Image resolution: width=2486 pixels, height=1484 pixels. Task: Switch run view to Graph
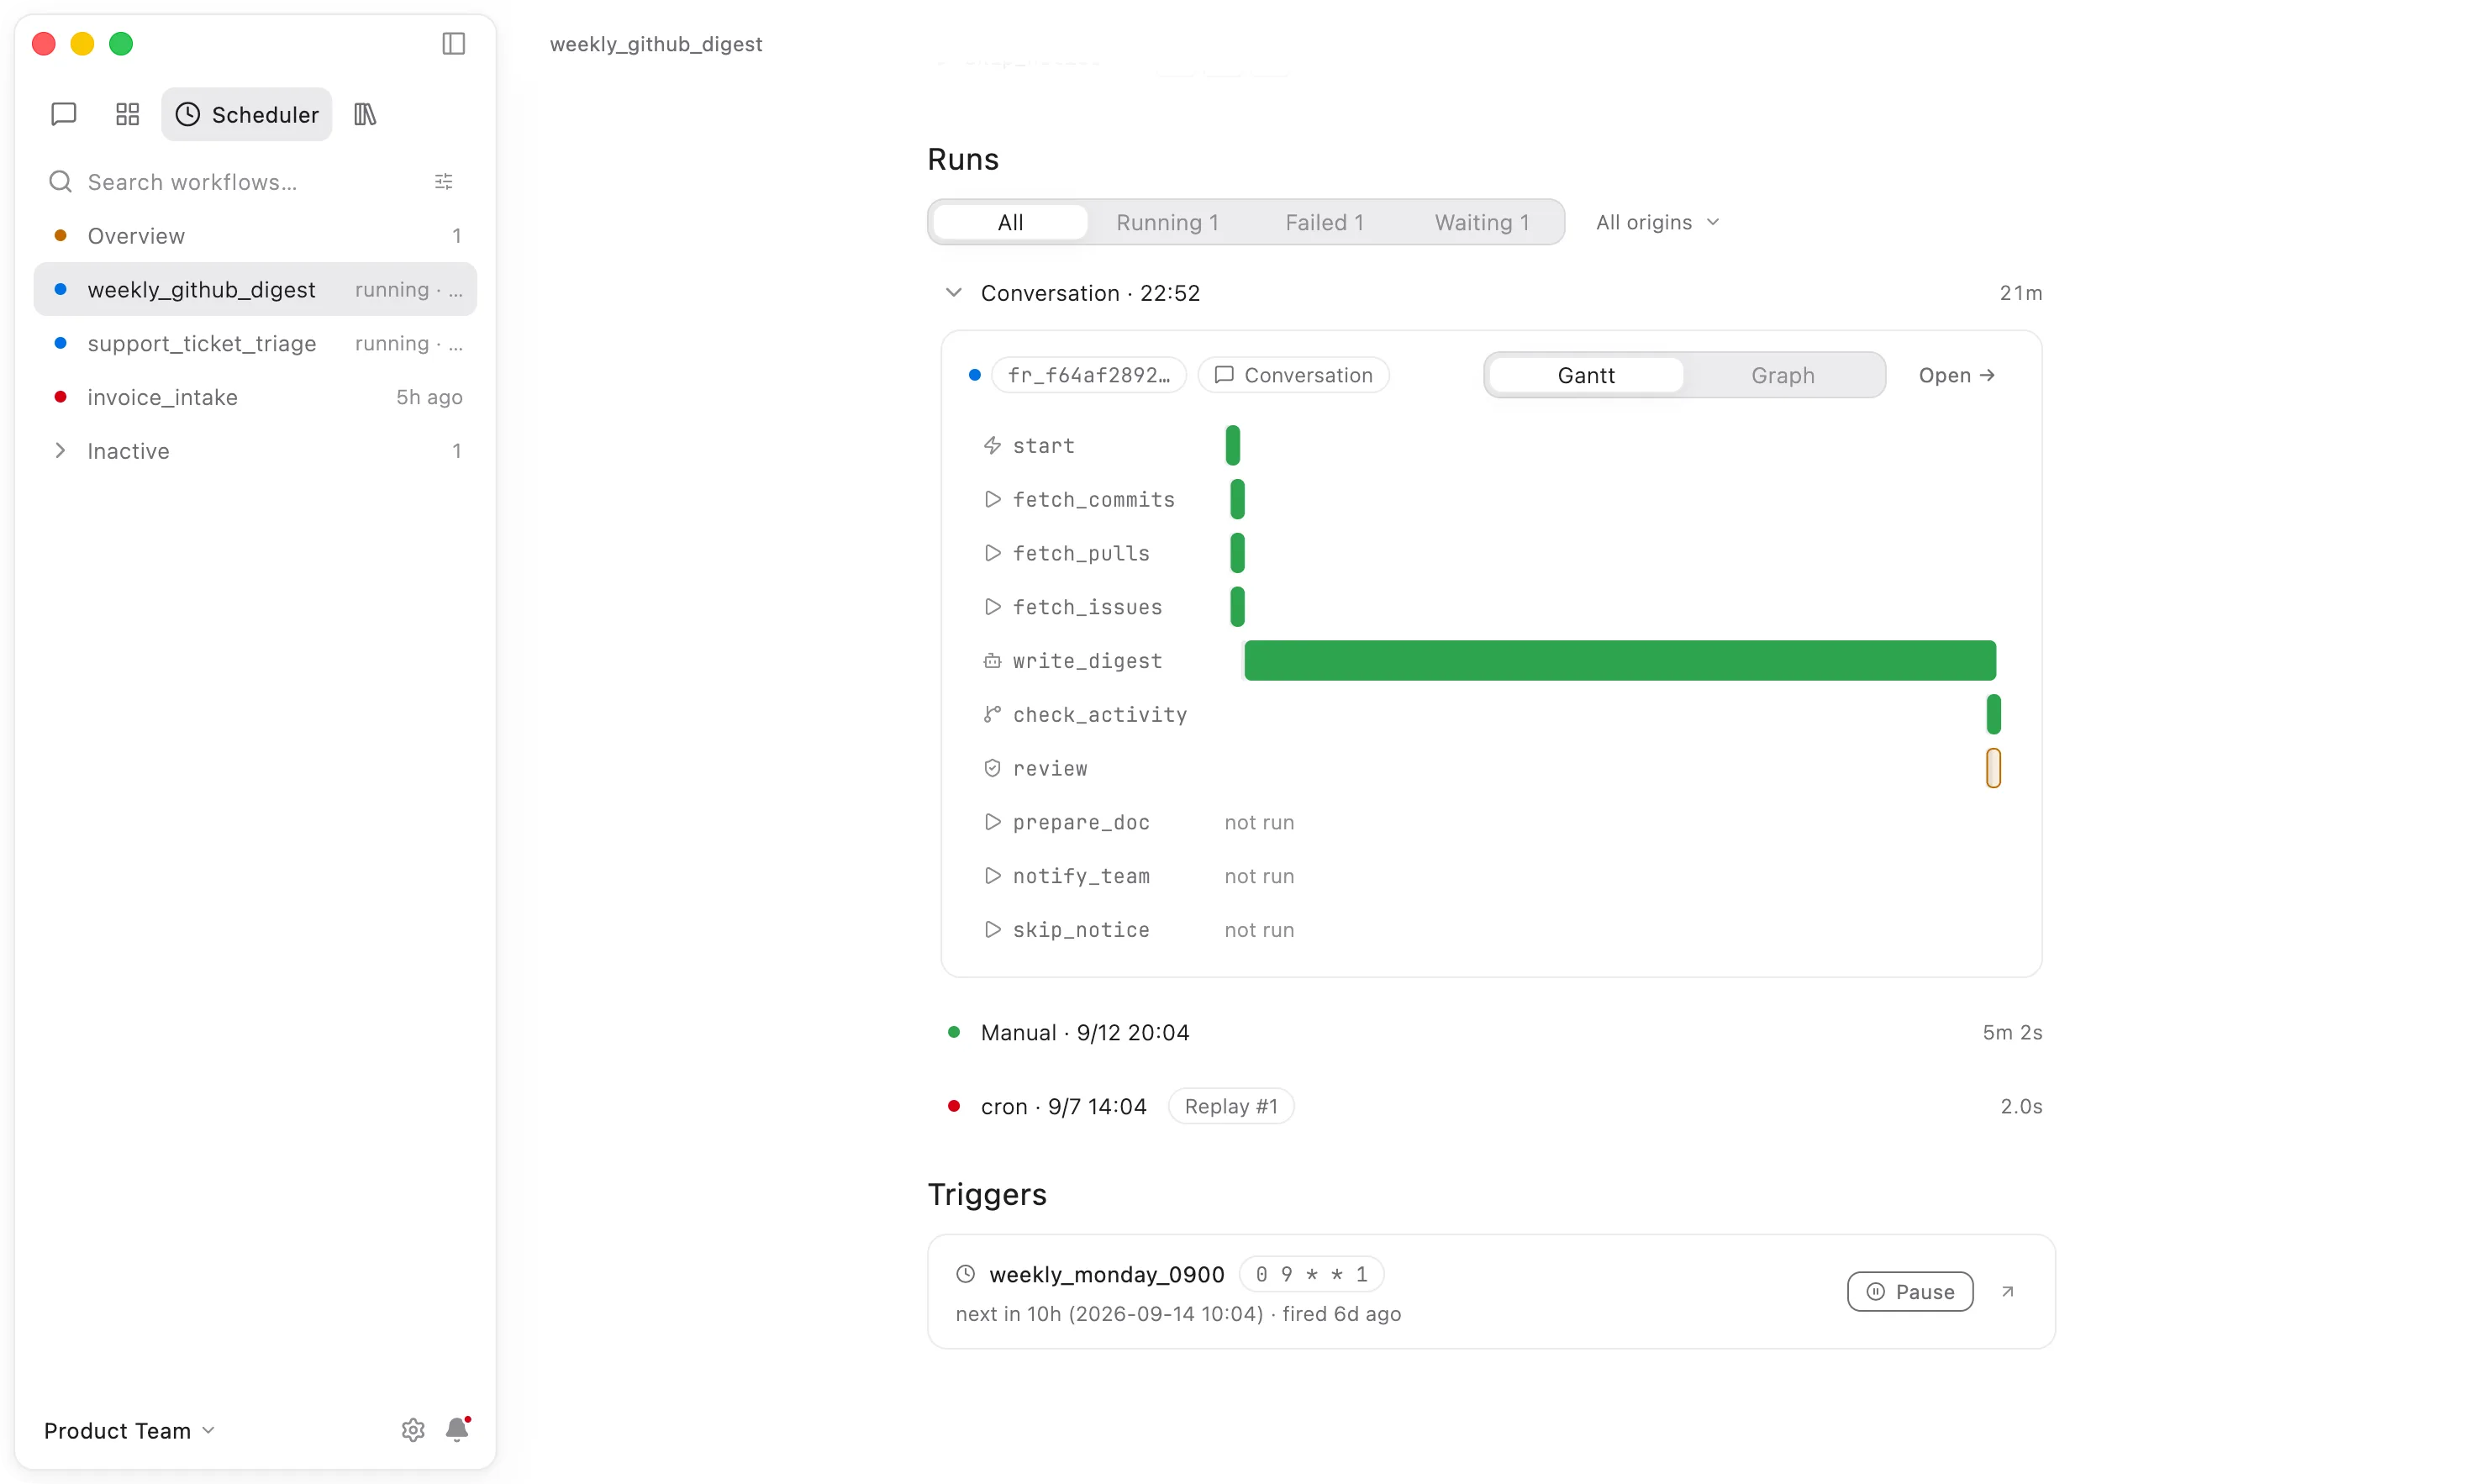coord(1782,375)
